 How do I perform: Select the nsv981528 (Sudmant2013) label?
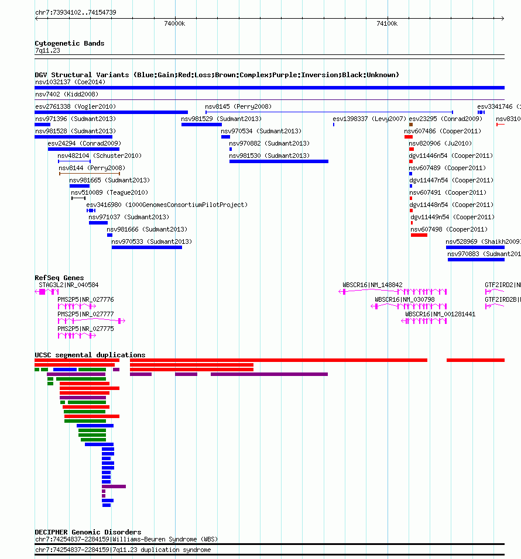(x=76, y=131)
